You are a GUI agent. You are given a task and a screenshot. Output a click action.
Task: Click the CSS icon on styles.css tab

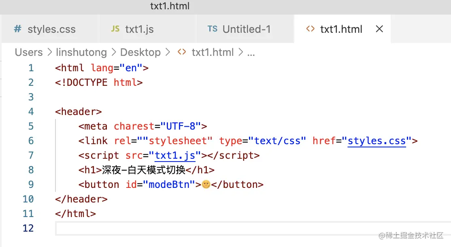tap(17, 29)
